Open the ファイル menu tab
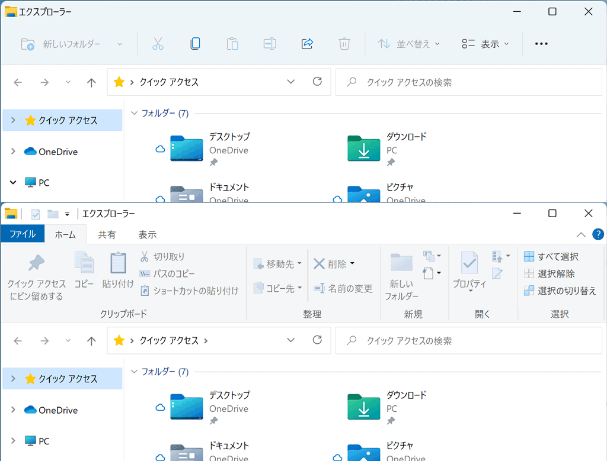The image size is (607, 461). point(23,234)
